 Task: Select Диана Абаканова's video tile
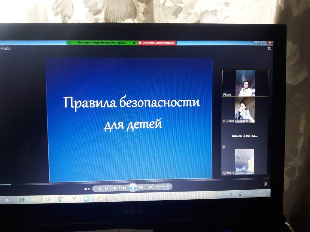[245, 110]
